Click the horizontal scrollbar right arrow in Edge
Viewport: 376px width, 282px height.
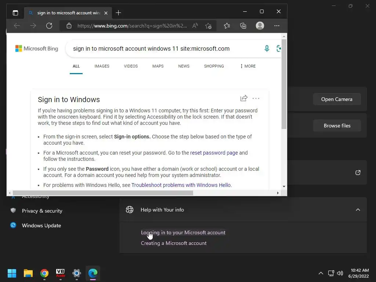(278, 193)
